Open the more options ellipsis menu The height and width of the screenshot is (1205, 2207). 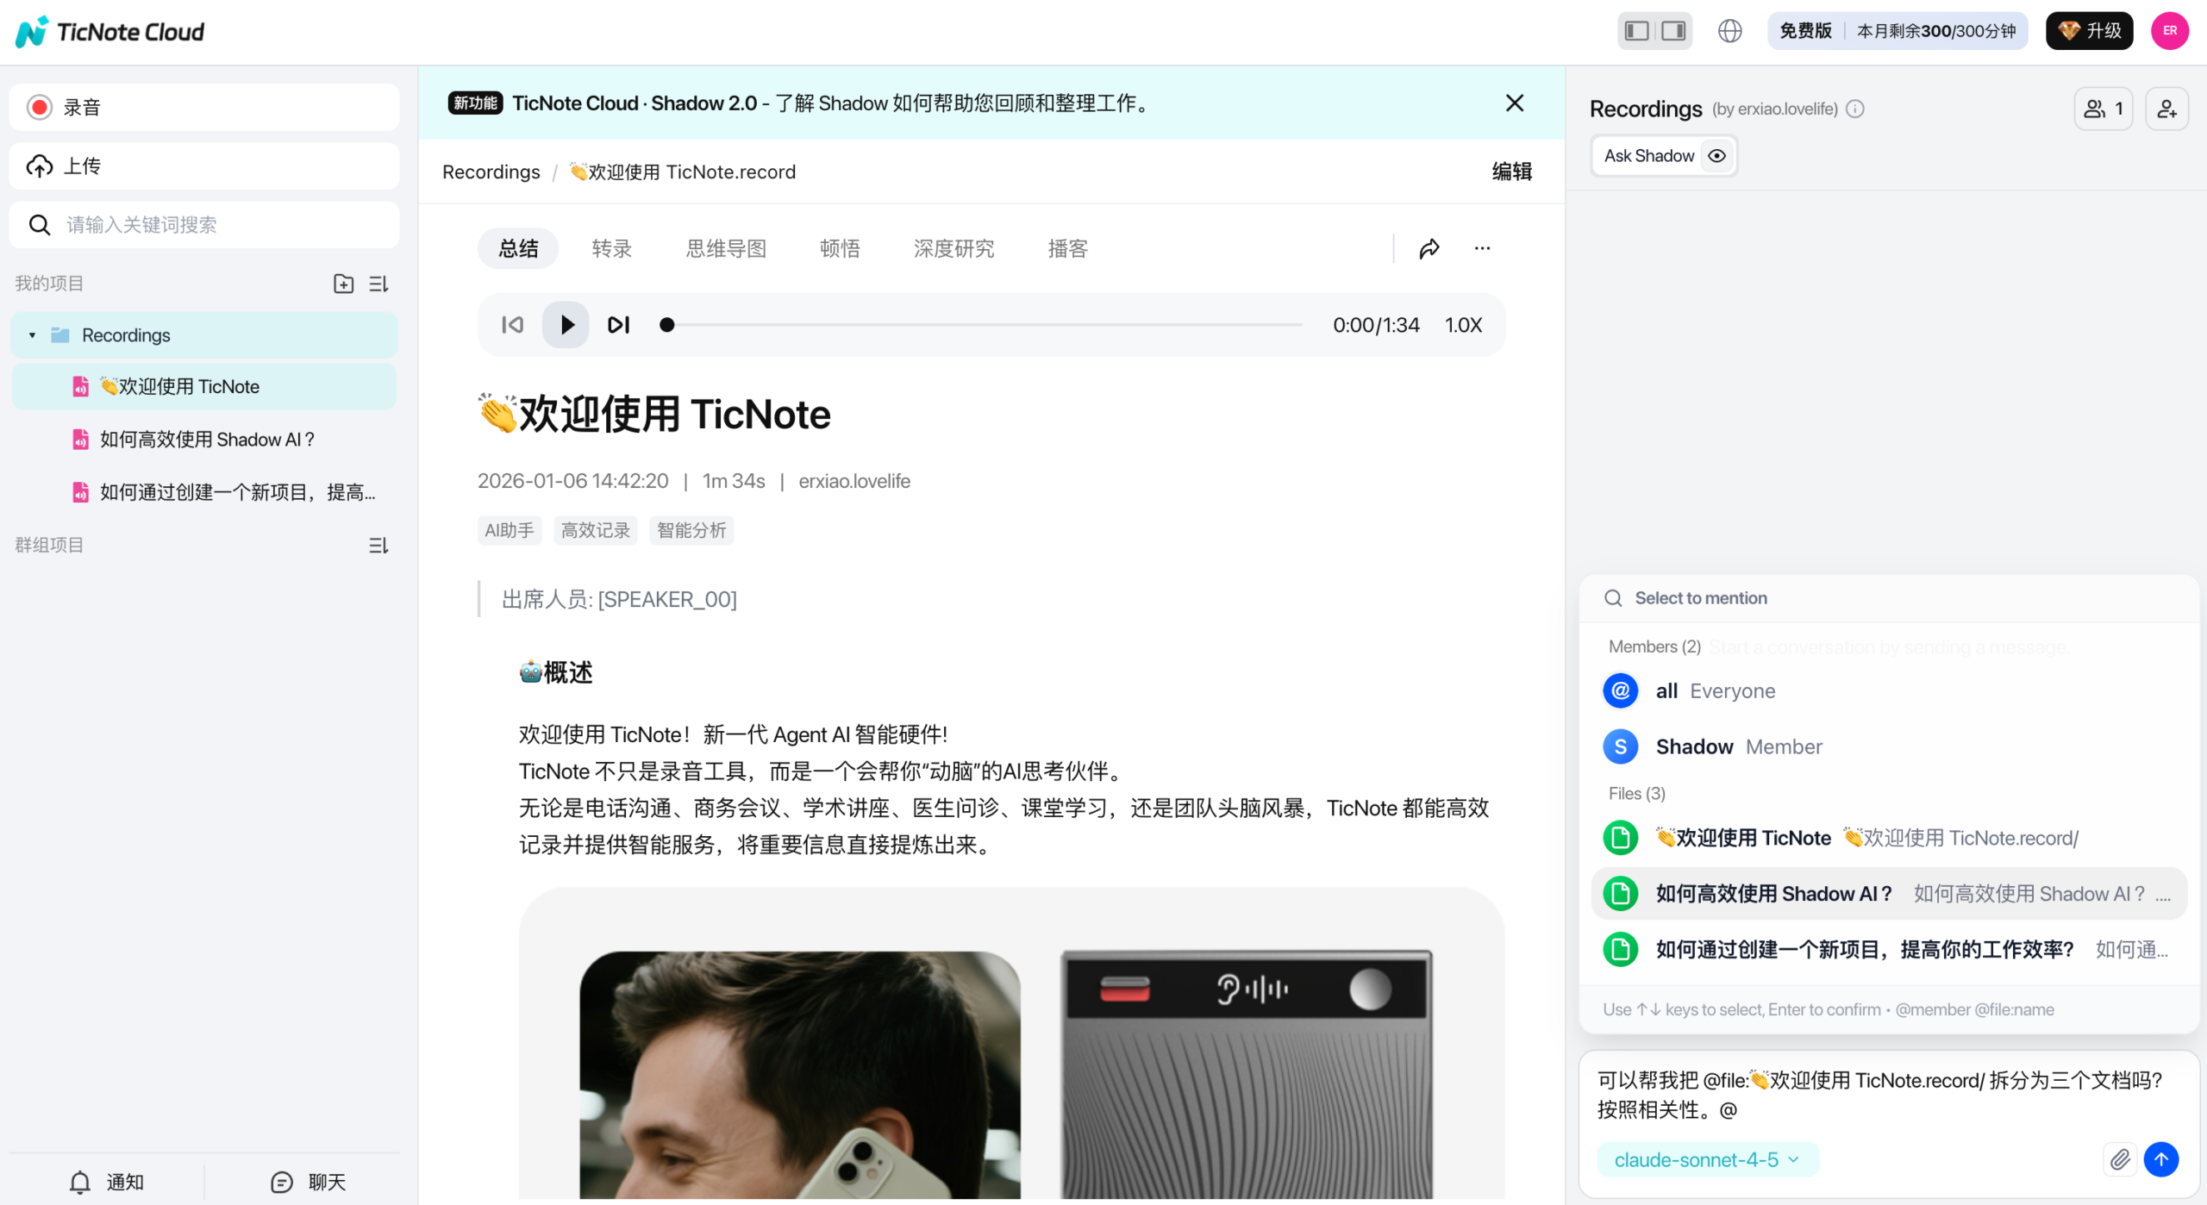pos(1481,248)
